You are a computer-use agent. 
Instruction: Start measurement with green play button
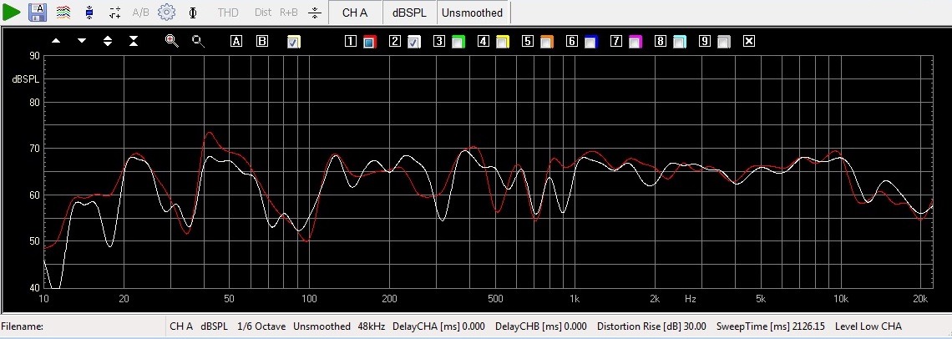12,13
